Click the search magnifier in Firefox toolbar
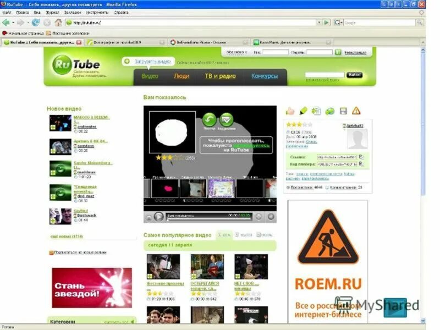440x330 pixels. pyautogui.click(x=420, y=23)
